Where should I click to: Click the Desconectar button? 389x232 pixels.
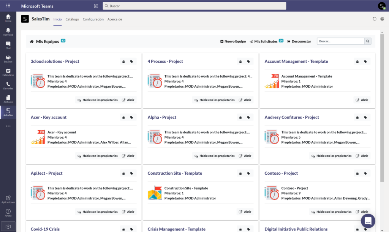coord(299,41)
